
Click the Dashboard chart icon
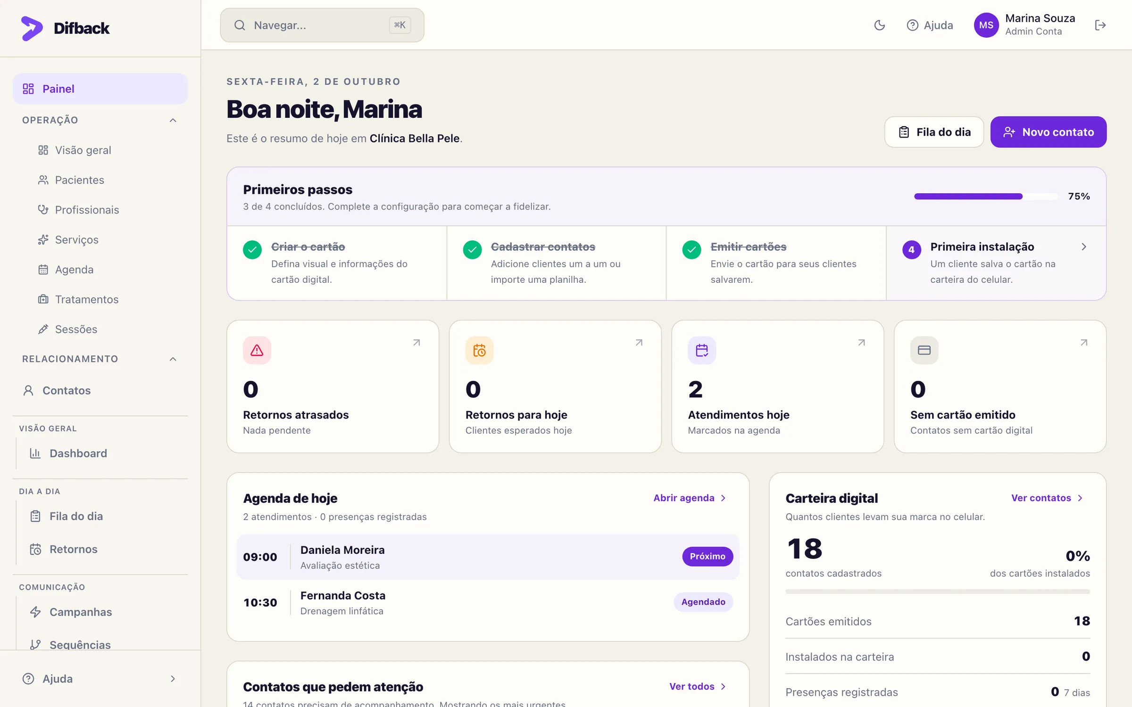pyautogui.click(x=35, y=453)
